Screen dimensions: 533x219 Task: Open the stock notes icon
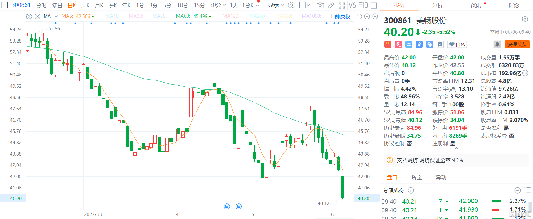(440, 44)
